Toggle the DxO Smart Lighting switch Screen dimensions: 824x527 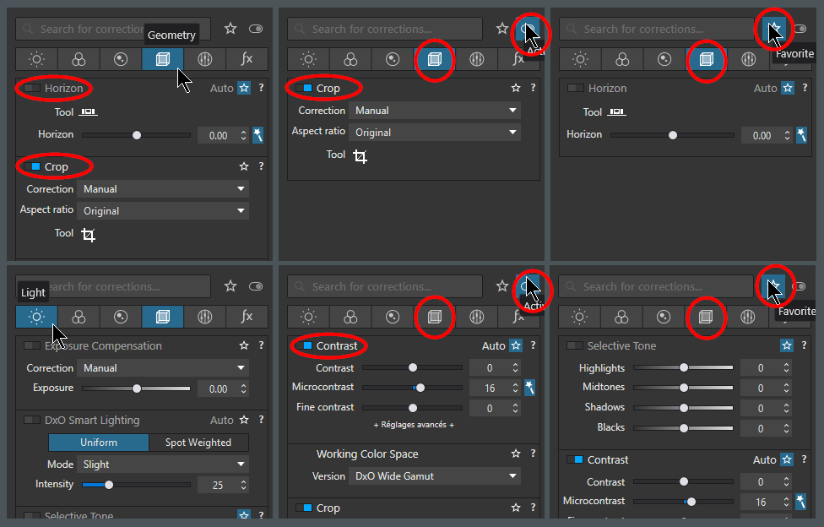(32, 420)
